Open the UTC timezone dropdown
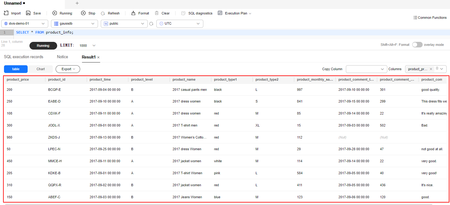 coord(180,24)
